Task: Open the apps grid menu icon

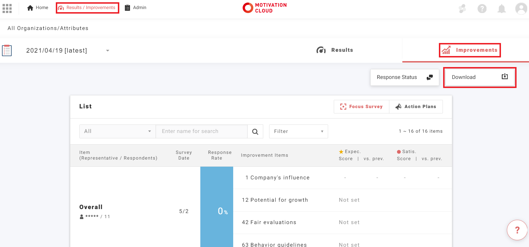Action: (x=7, y=8)
